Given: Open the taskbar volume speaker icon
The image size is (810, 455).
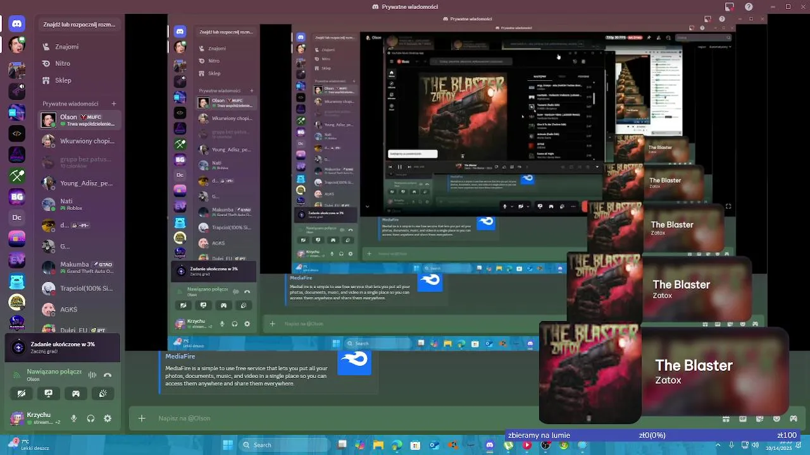Looking at the screenshot, I should point(755,445).
